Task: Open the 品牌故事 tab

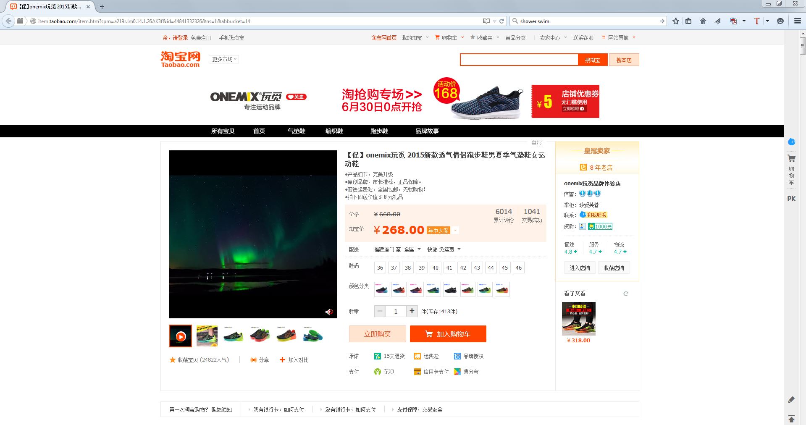Action: (427, 131)
